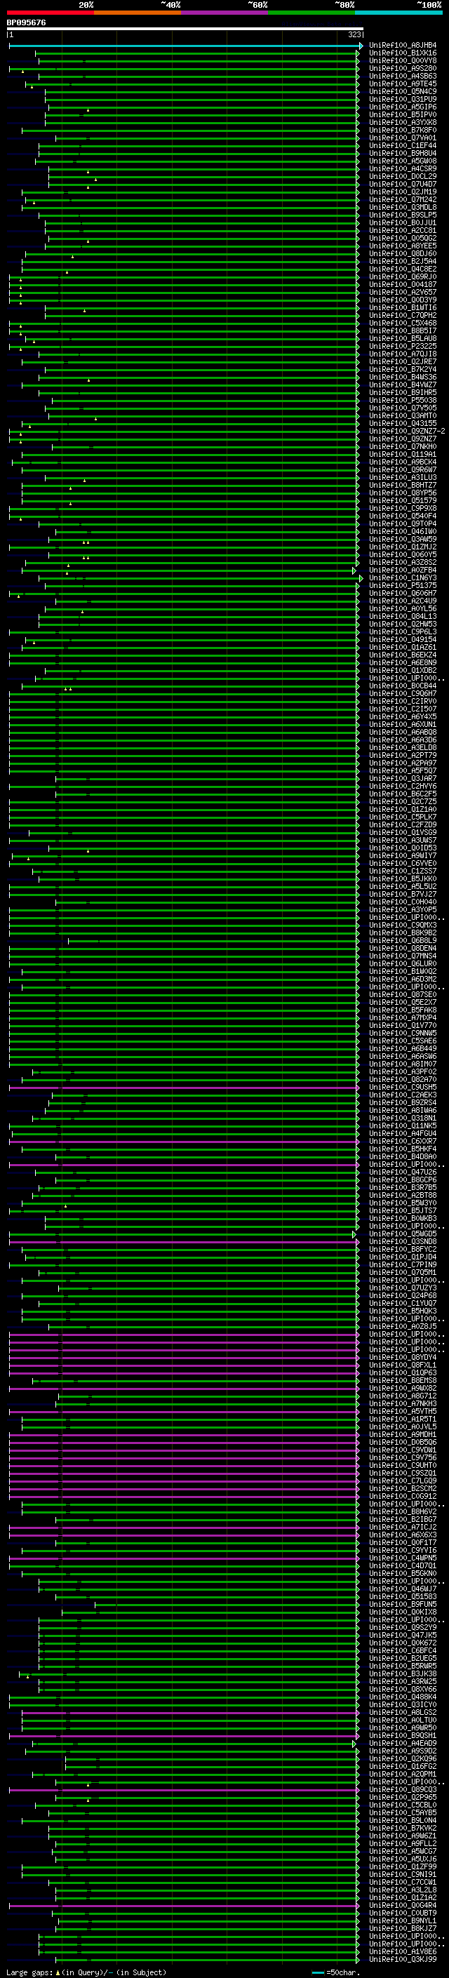Select hit UniRef100_A4EAD9
The width and height of the screenshot is (449, 1978).
click(x=403, y=1743)
